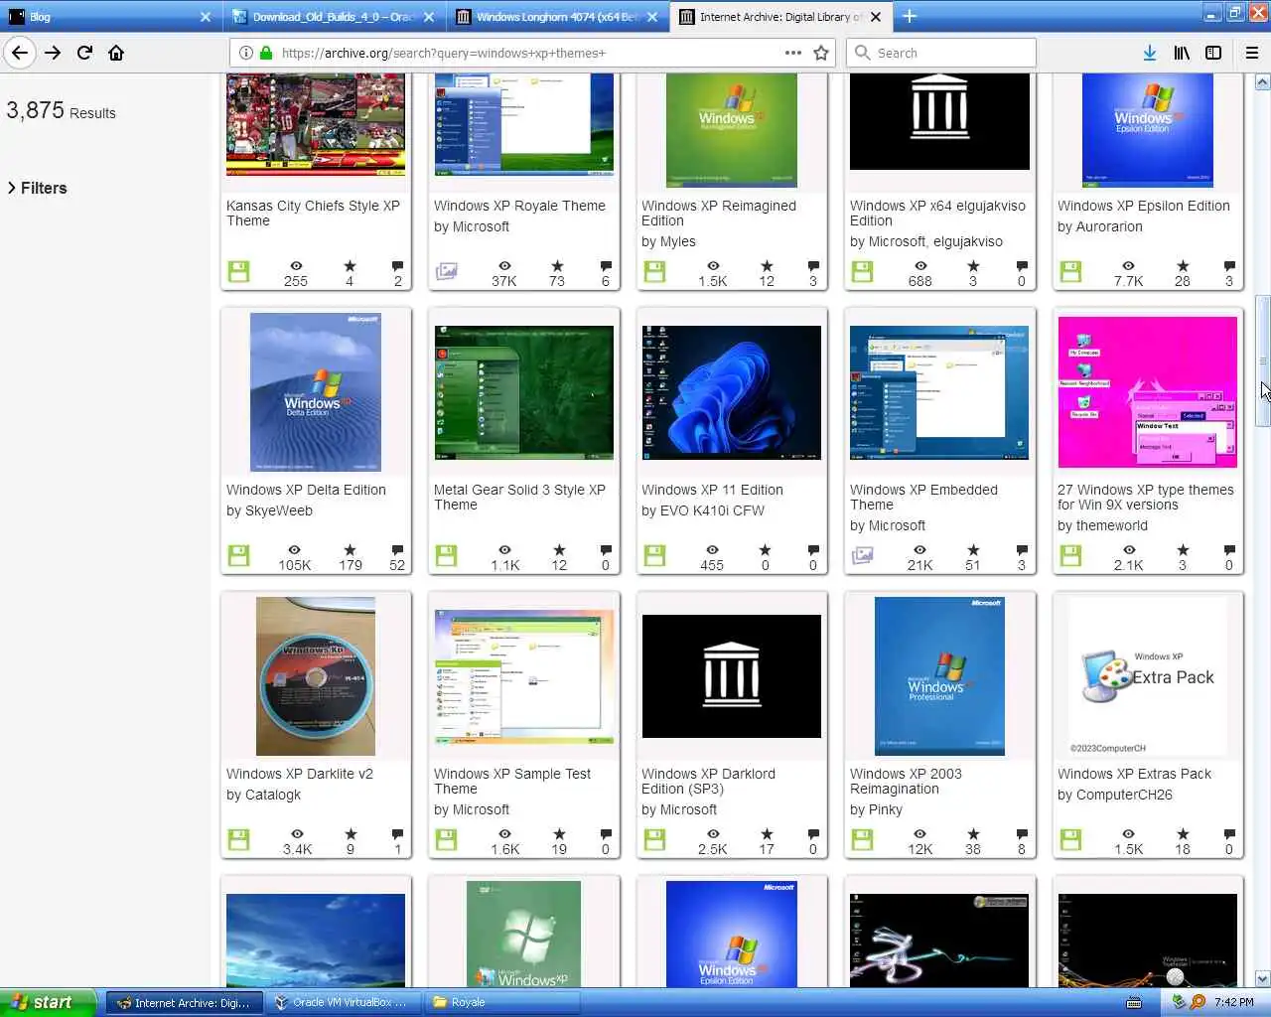Expand the Filters section
The image size is (1271, 1017).
pos(38,188)
